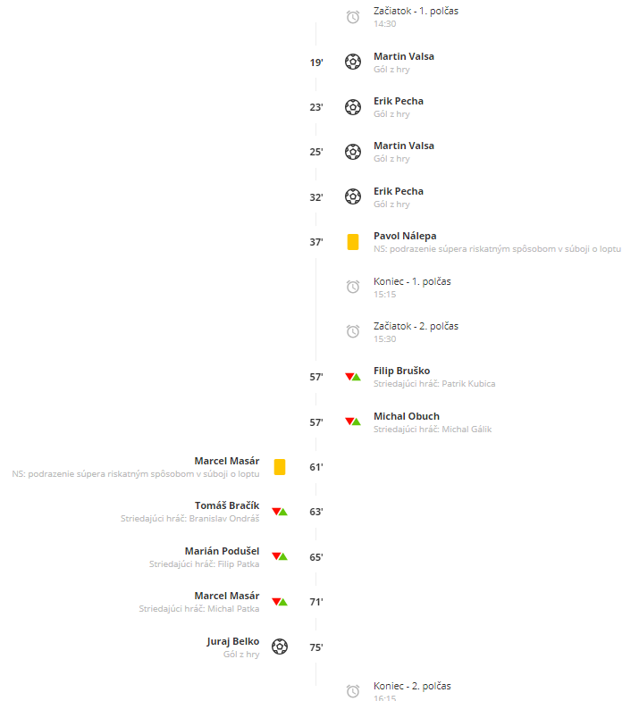Viewport: 639px width, 701px height.
Task: Click Tomáš Bračík's substitution icon at 63'
Action: pos(280,512)
